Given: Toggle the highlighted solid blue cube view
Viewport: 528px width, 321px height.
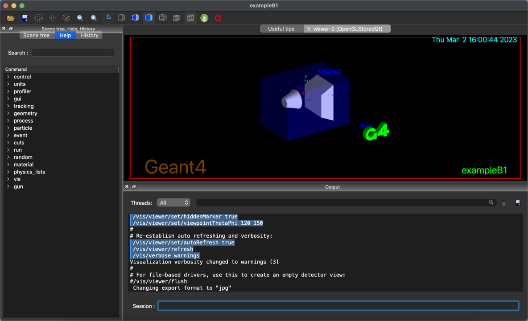Looking at the screenshot, I should pyautogui.click(x=149, y=18).
